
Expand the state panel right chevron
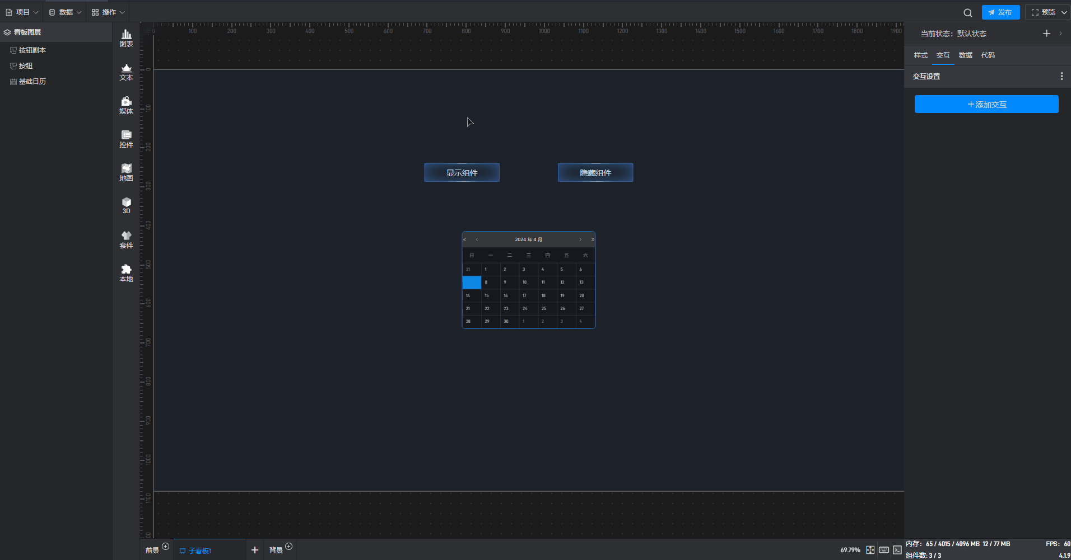click(1060, 34)
